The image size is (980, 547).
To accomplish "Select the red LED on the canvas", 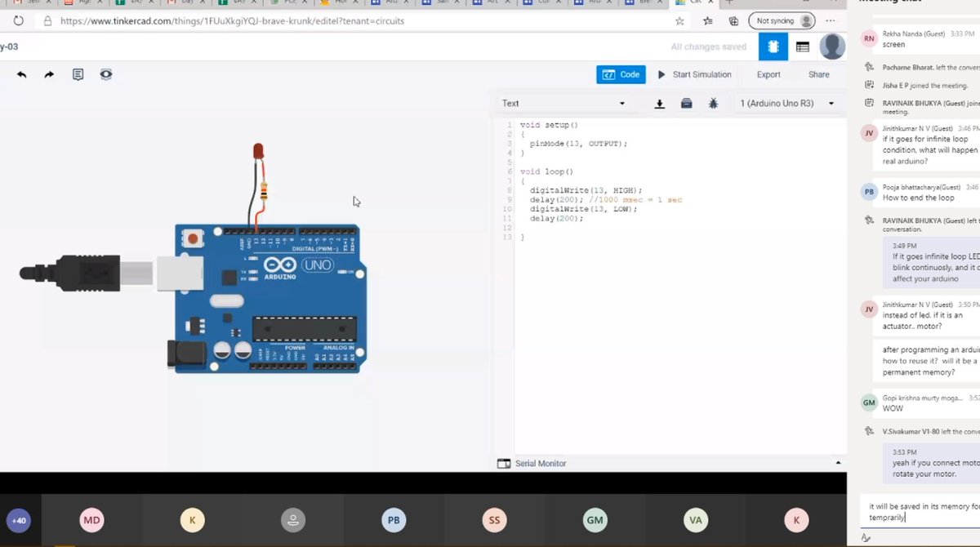I will (258, 152).
